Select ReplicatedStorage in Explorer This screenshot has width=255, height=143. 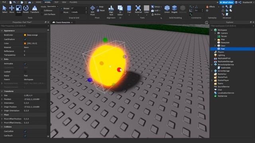pos(225,62)
